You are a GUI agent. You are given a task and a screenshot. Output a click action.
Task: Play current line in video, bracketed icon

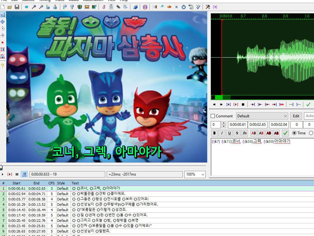click(x=10, y=174)
